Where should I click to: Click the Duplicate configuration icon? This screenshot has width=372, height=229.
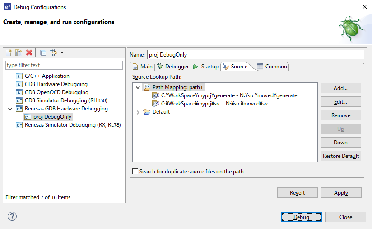tap(19, 52)
